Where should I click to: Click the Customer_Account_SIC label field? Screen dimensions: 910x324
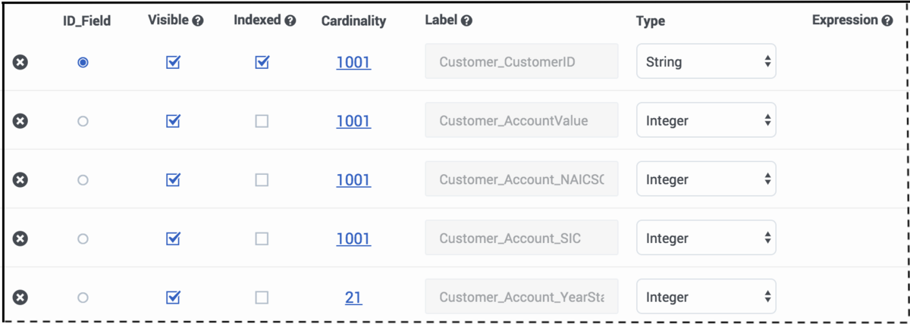click(x=522, y=238)
